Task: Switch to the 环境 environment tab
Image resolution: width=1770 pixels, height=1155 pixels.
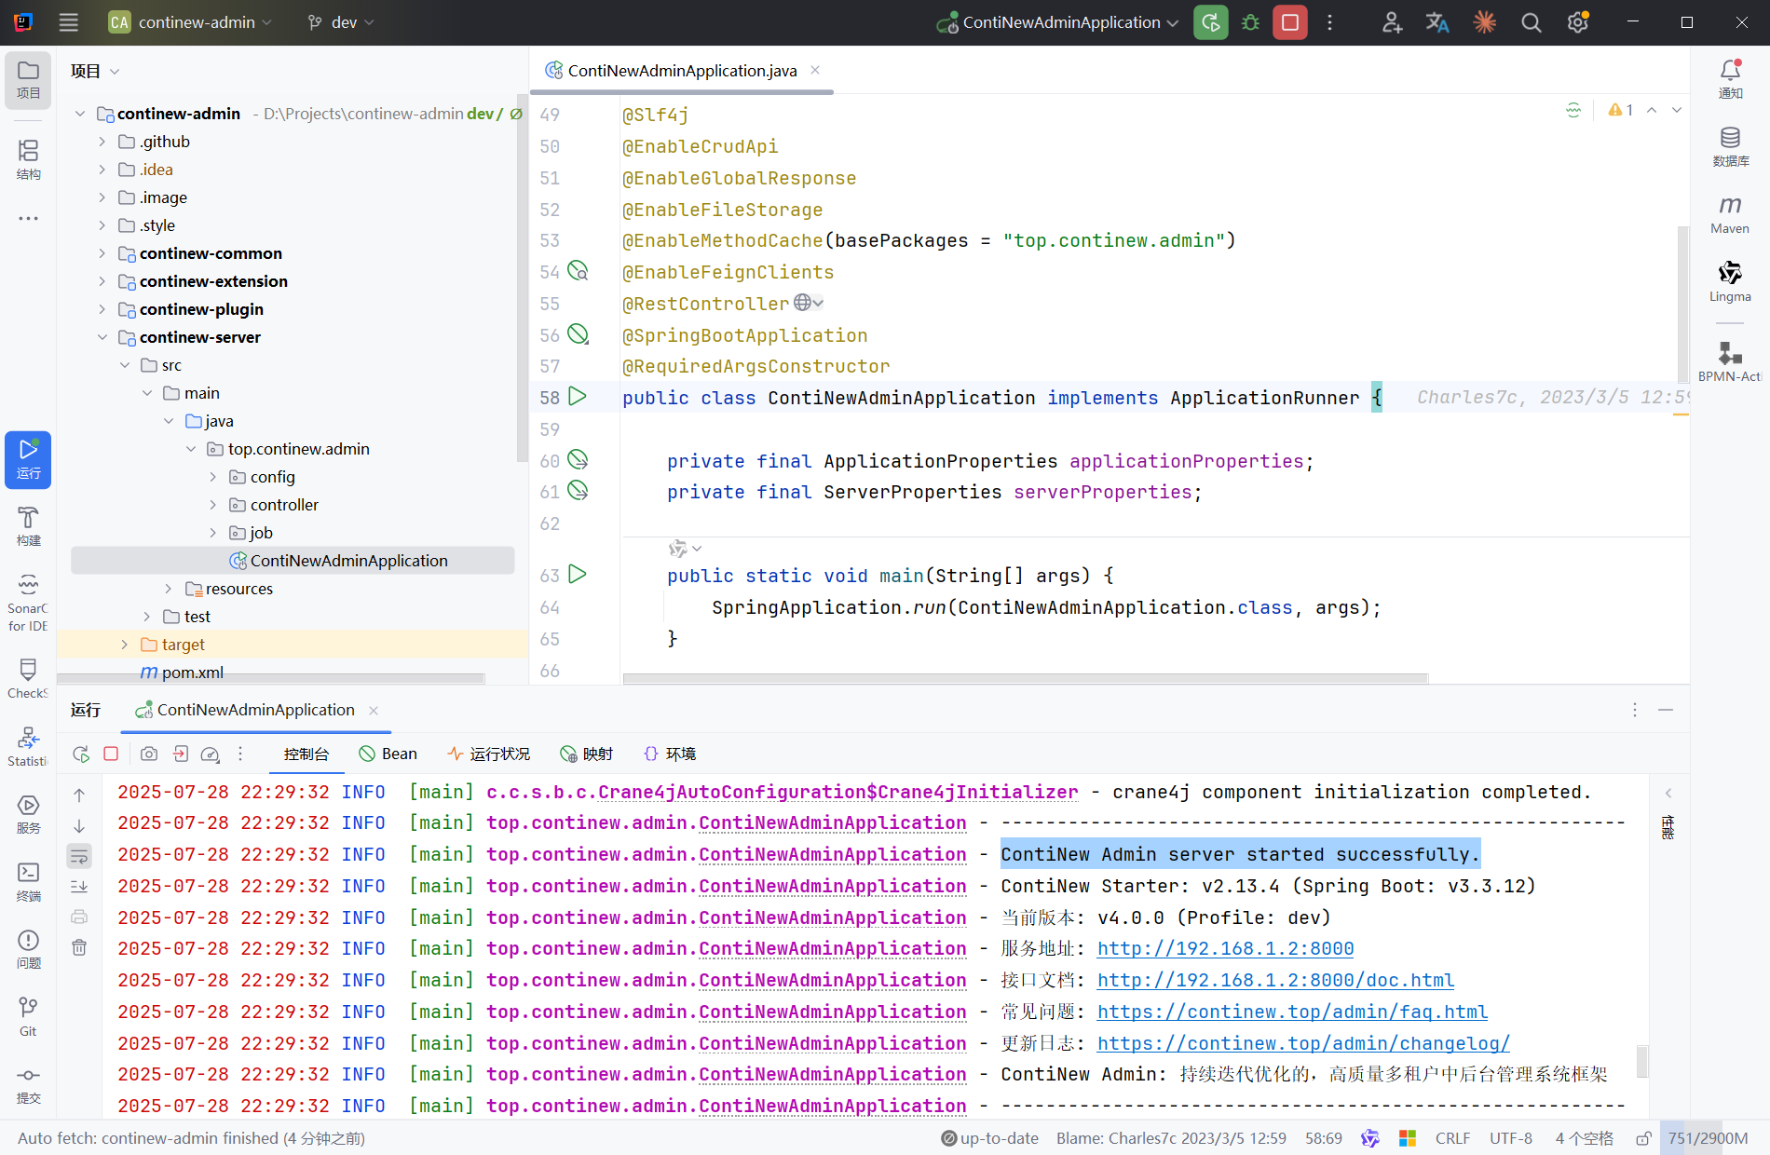Action: coord(670,754)
